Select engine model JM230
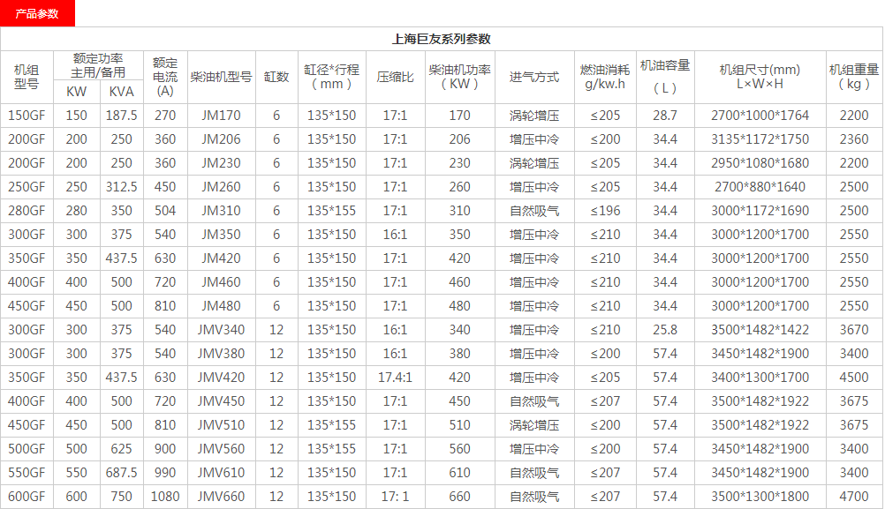The height and width of the screenshot is (509, 885). pos(221,163)
